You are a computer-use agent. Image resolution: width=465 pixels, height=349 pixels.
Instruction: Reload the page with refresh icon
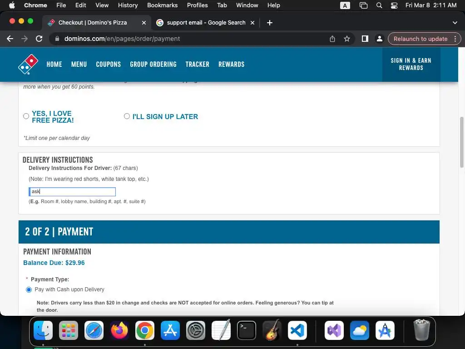click(x=39, y=39)
